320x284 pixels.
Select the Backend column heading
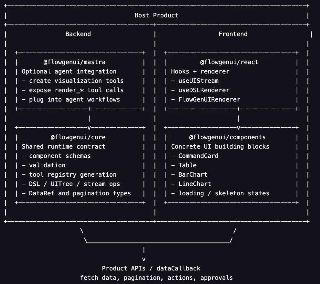[x=78, y=34]
